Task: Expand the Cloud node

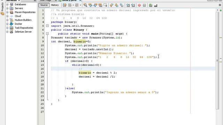Action: click(7, 16)
